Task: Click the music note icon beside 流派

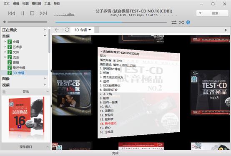Action: coord(10,57)
